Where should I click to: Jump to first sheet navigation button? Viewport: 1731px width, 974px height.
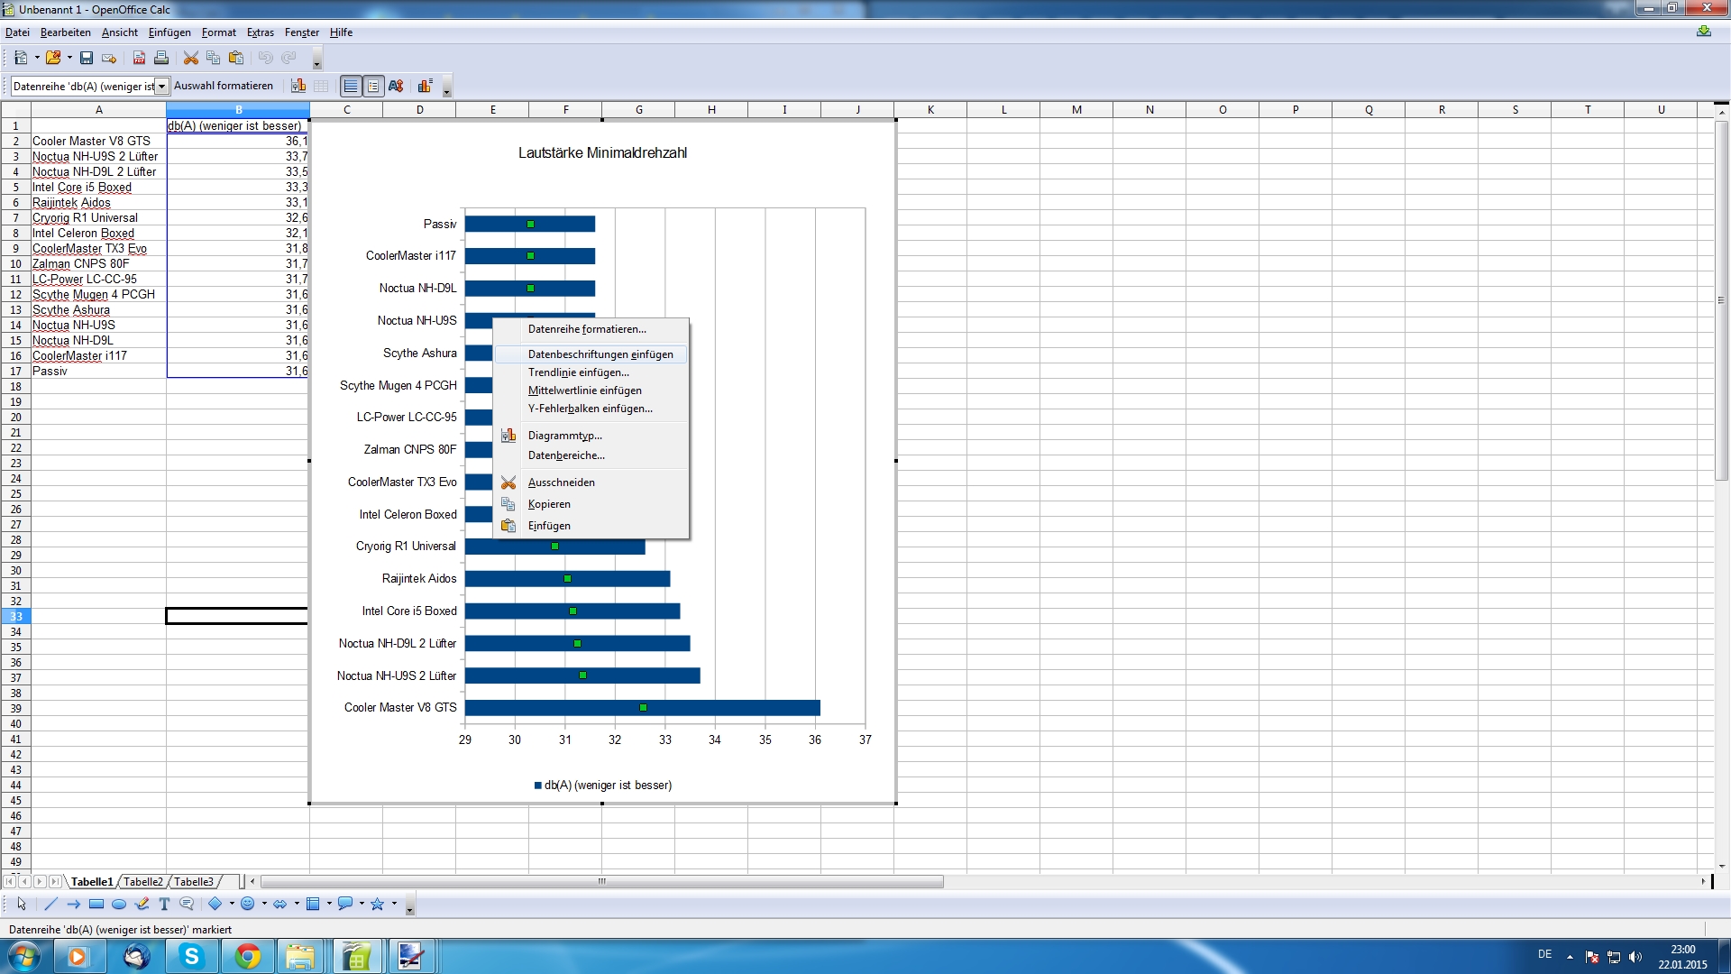(10, 882)
